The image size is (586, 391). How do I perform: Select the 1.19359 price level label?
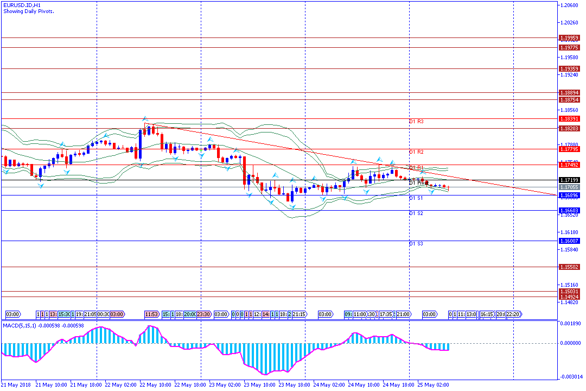coord(569,69)
